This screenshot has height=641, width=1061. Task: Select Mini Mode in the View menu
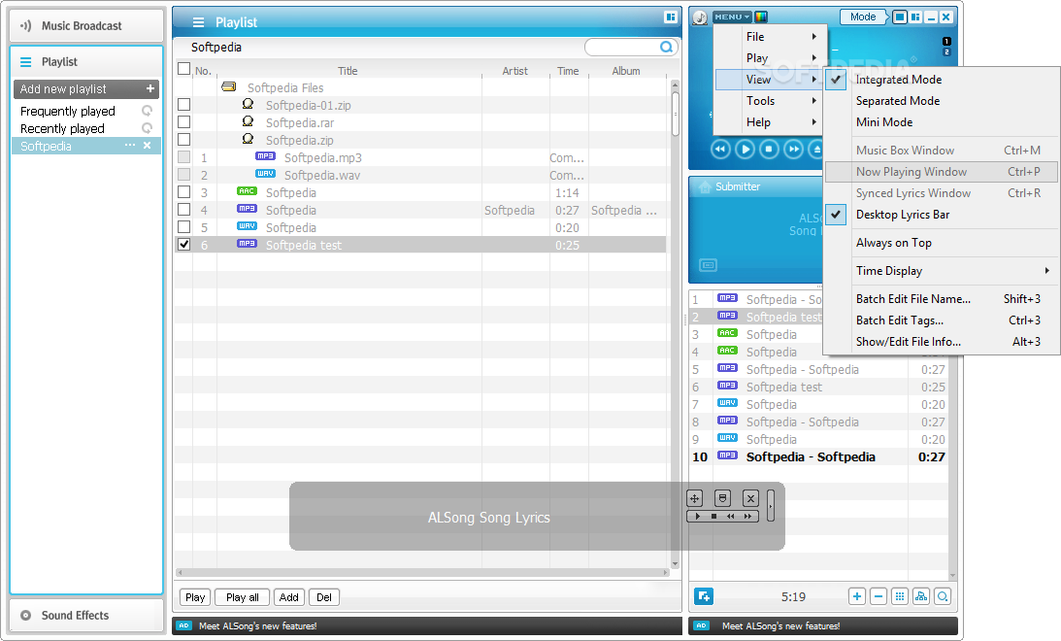pos(942,122)
